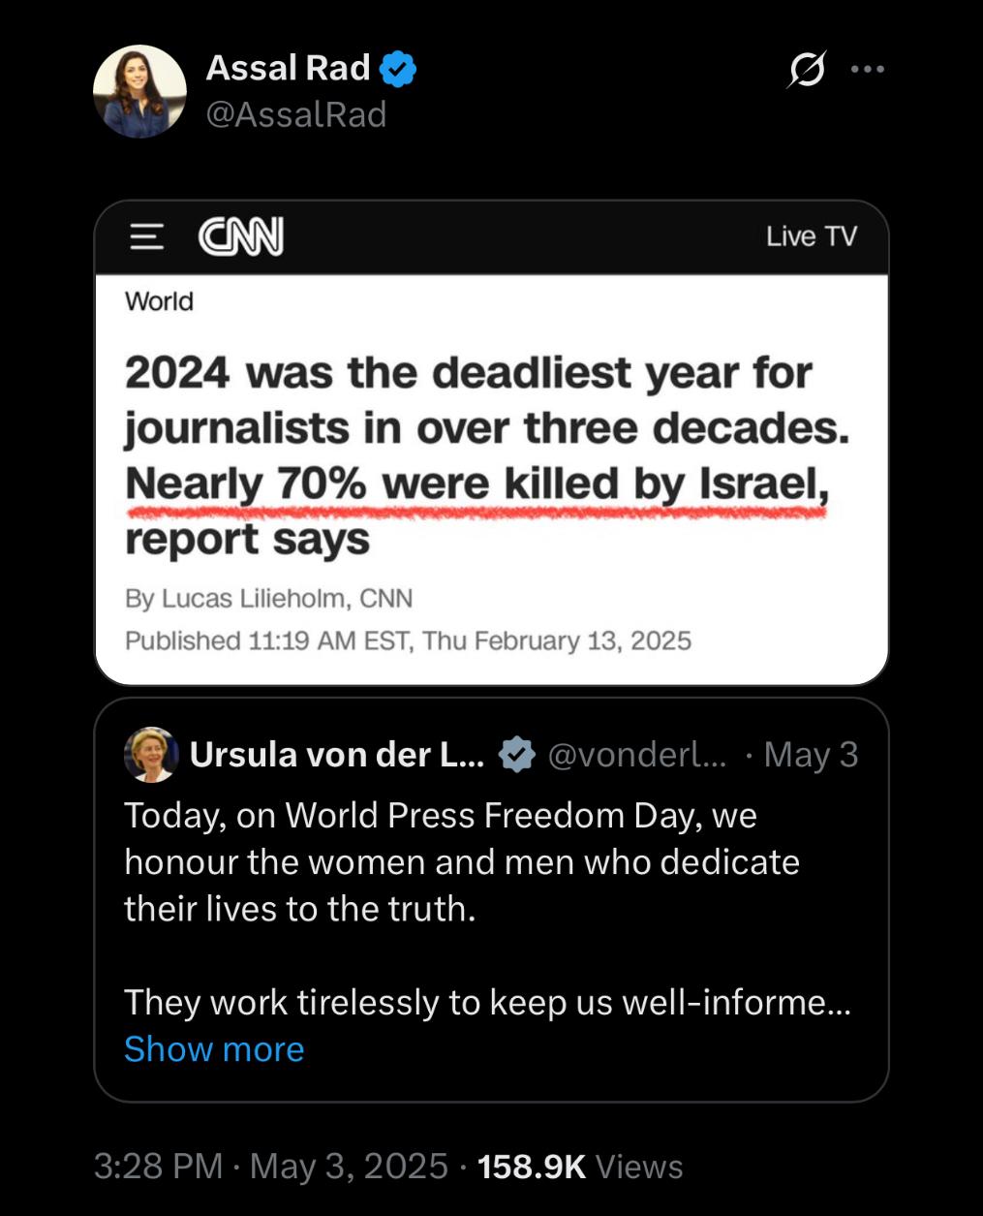The height and width of the screenshot is (1216, 983).
Task: Open the @AssalRad handle link
Action: click(296, 114)
